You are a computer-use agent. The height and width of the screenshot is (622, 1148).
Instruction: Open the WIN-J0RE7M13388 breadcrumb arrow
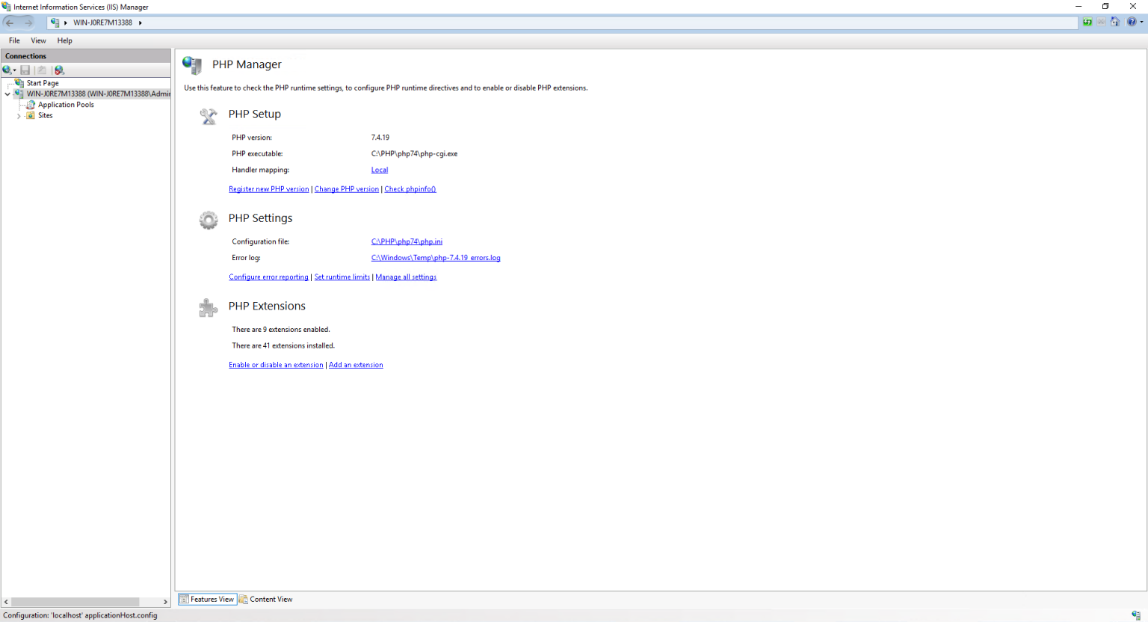click(141, 22)
